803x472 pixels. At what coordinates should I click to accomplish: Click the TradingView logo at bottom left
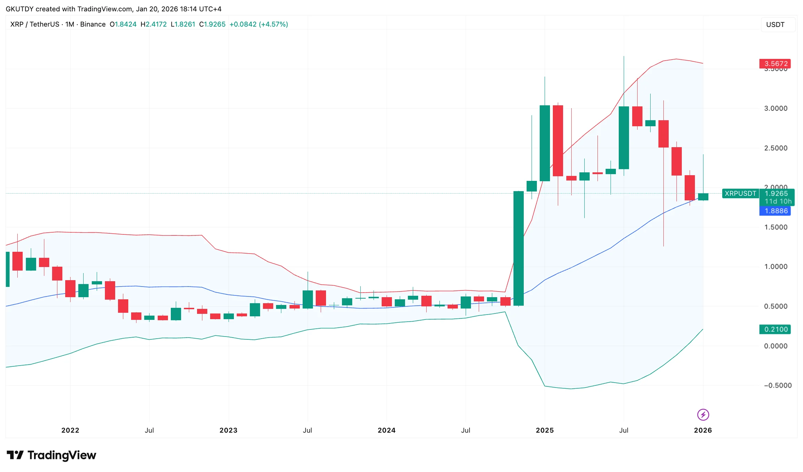click(x=51, y=455)
